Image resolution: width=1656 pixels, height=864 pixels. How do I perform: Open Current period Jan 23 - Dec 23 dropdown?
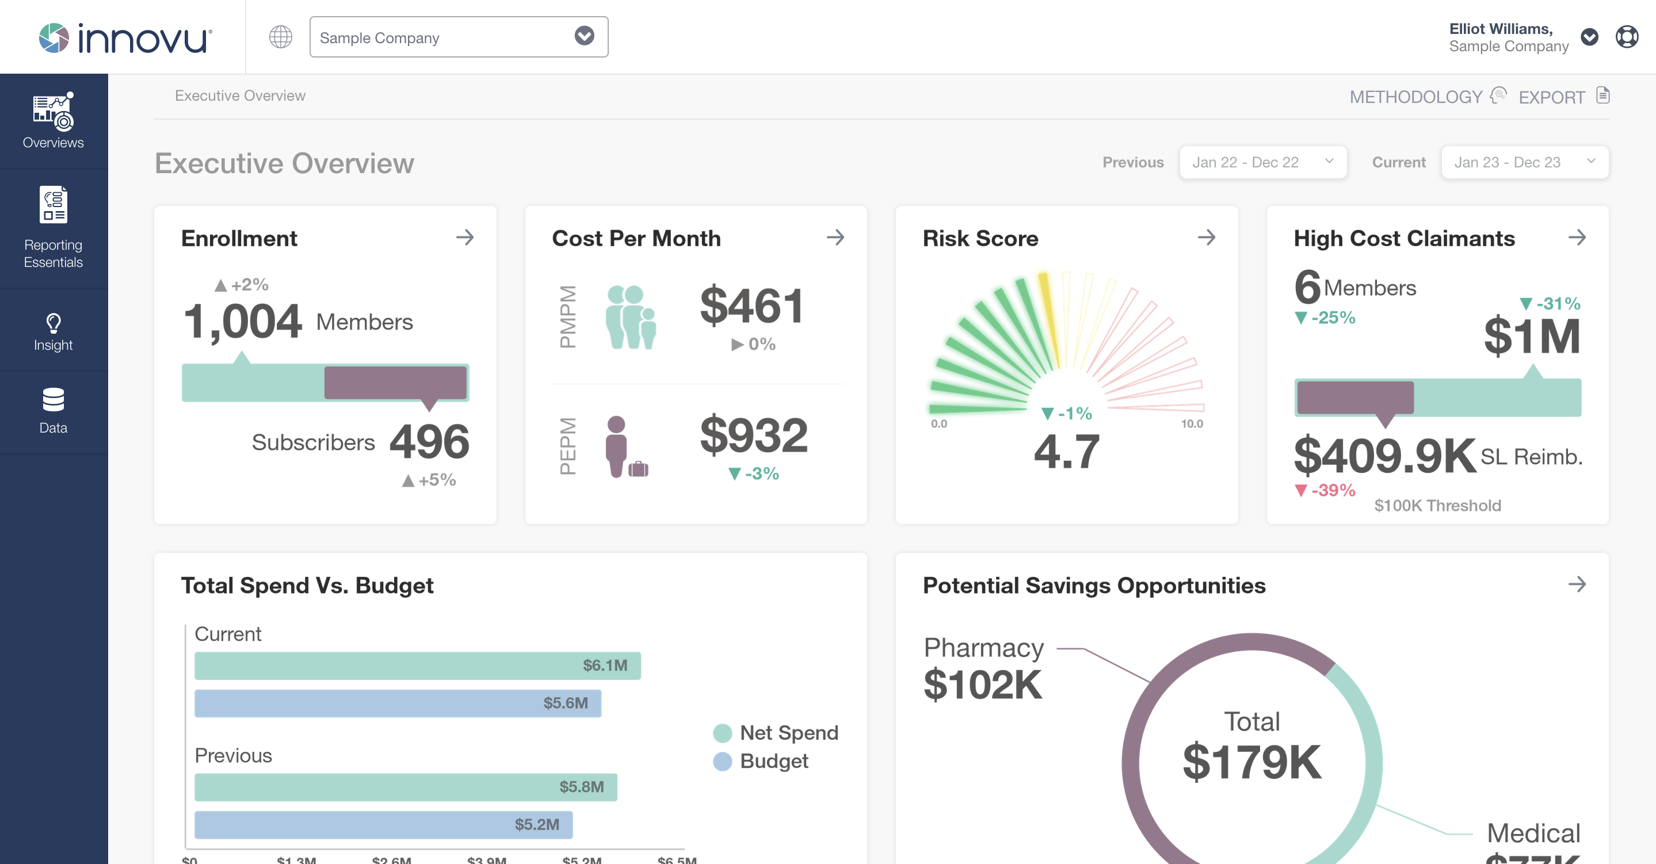[1524, 162]
